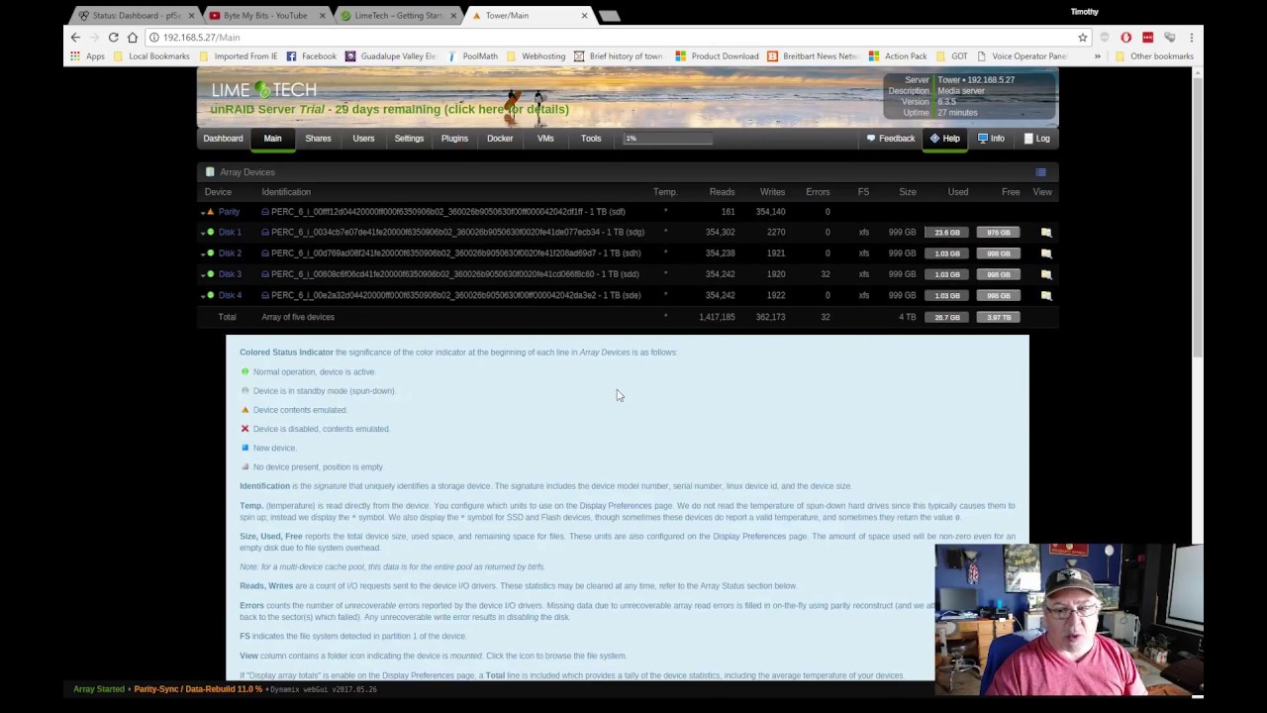Click unRAID Server Trial days remaining link
Screen dimensions: 1267x713
click(x=389, y=110)
